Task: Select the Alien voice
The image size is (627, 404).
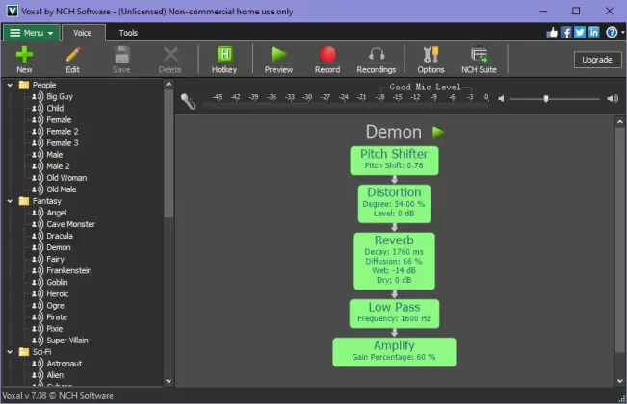Action: coord(55,375)
